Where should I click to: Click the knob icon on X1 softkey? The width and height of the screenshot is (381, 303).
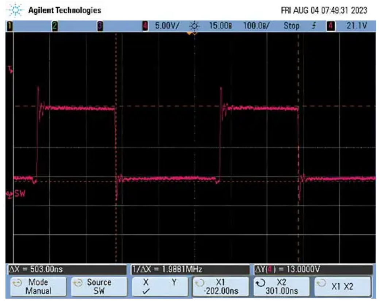[200, 283]
